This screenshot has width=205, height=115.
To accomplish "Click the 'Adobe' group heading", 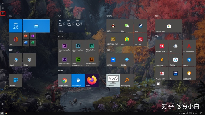I will [x=60, y=36].
